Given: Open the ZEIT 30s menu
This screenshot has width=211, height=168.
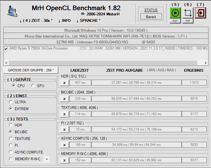Looking at the screenshot, I should click(36, 21).
